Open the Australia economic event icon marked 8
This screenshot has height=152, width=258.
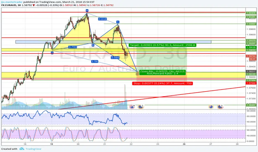click(x=132, y=107)
